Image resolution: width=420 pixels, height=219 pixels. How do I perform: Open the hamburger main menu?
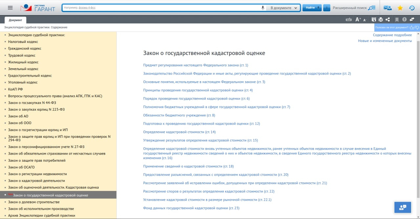10,8
